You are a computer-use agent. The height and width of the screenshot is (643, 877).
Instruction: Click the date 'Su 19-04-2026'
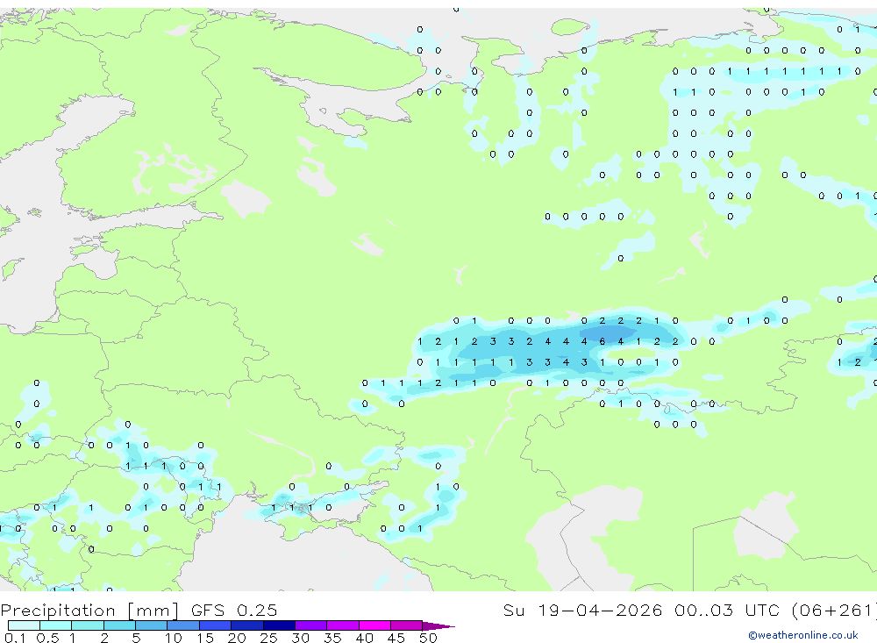point(582,610)
